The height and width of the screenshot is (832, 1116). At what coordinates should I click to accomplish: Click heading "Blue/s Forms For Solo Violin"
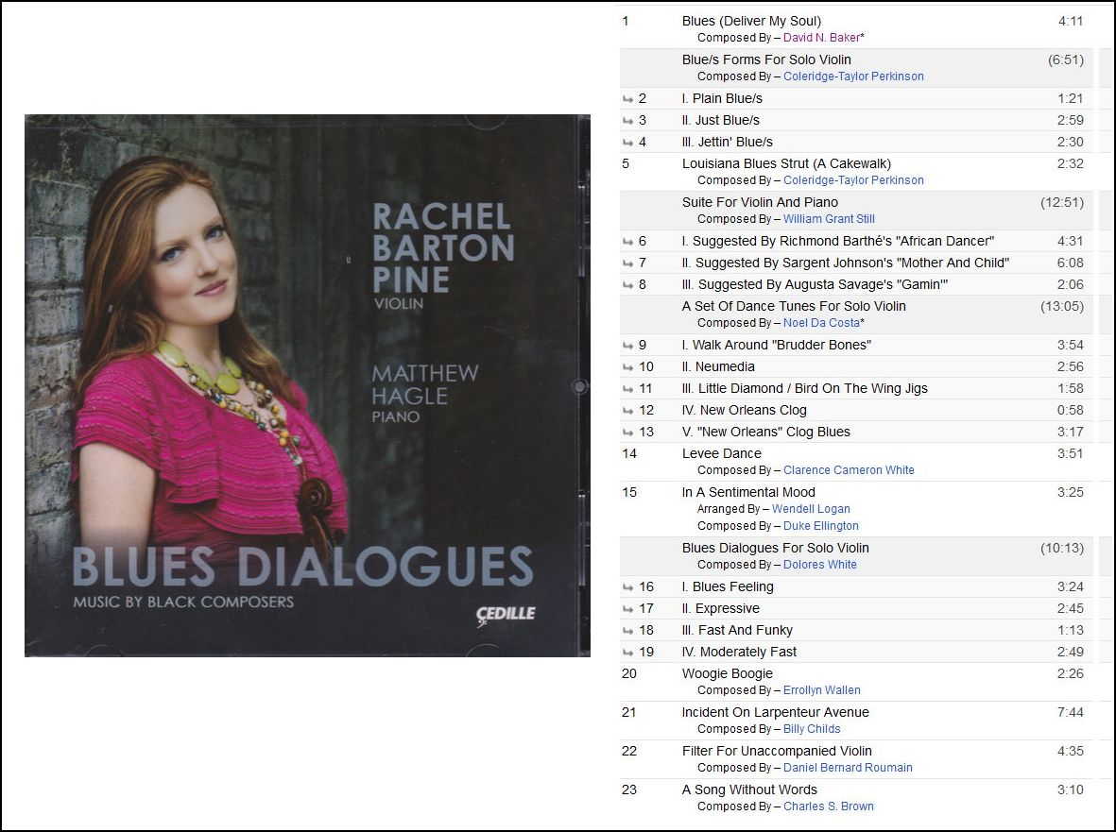tap(766, 59)
